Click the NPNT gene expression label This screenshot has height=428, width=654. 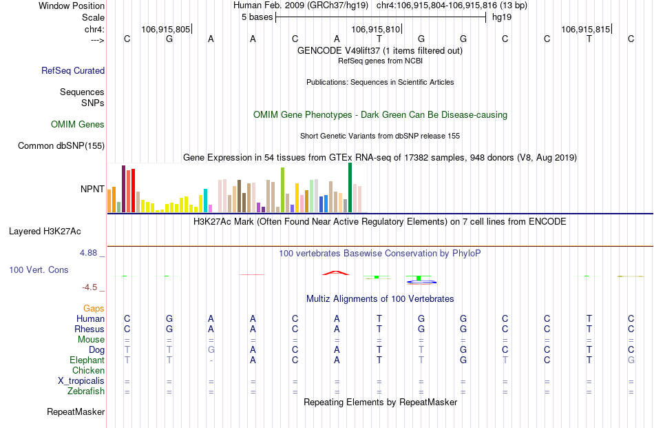[x=92, y=189]
